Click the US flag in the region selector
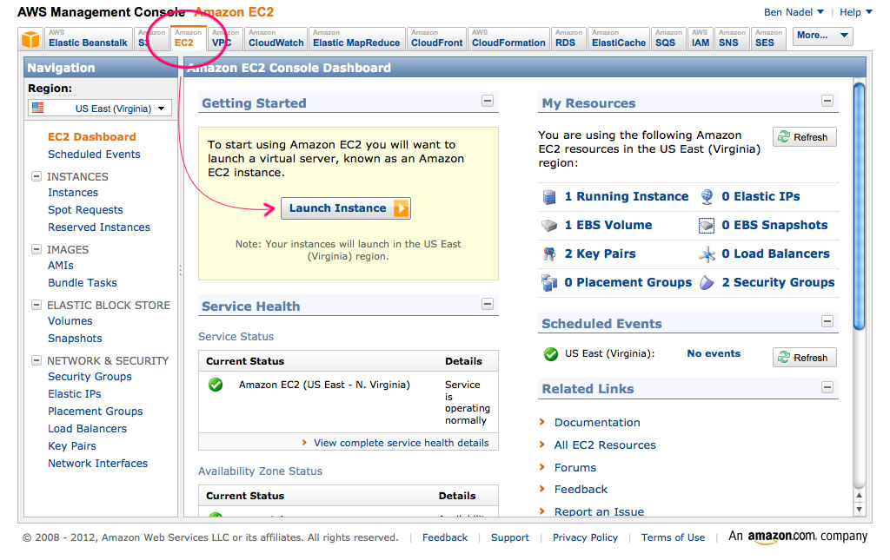The image size is (890, 560). [38, 108]
